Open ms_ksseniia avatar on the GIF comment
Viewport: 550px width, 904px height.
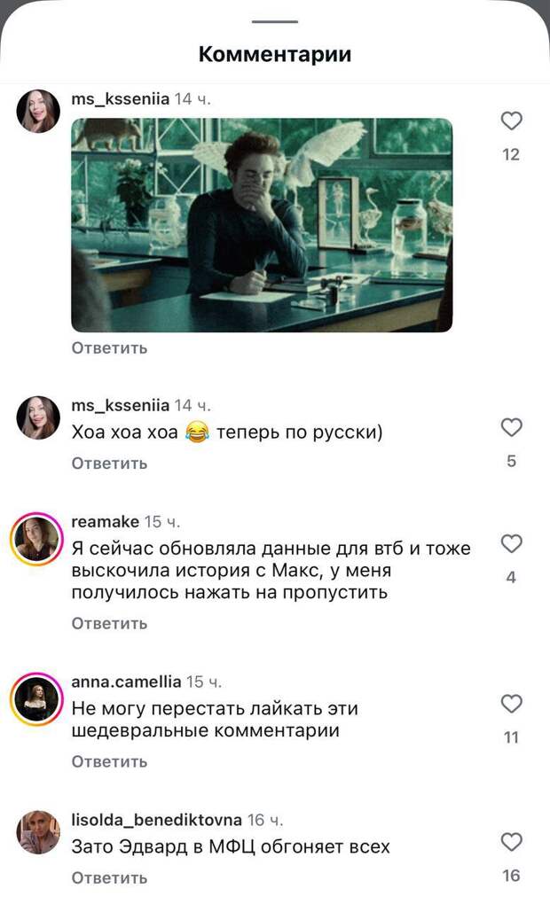[x=38, y=112]
